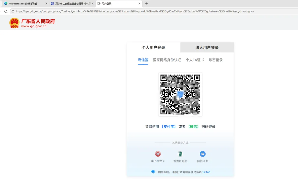Switch to 法人用户登录 tab
This screenshot has height=185, width=298.
pos(207,47)
